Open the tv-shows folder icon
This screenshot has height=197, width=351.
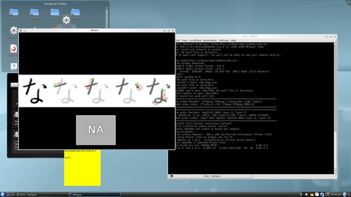[x=75, y=13]
